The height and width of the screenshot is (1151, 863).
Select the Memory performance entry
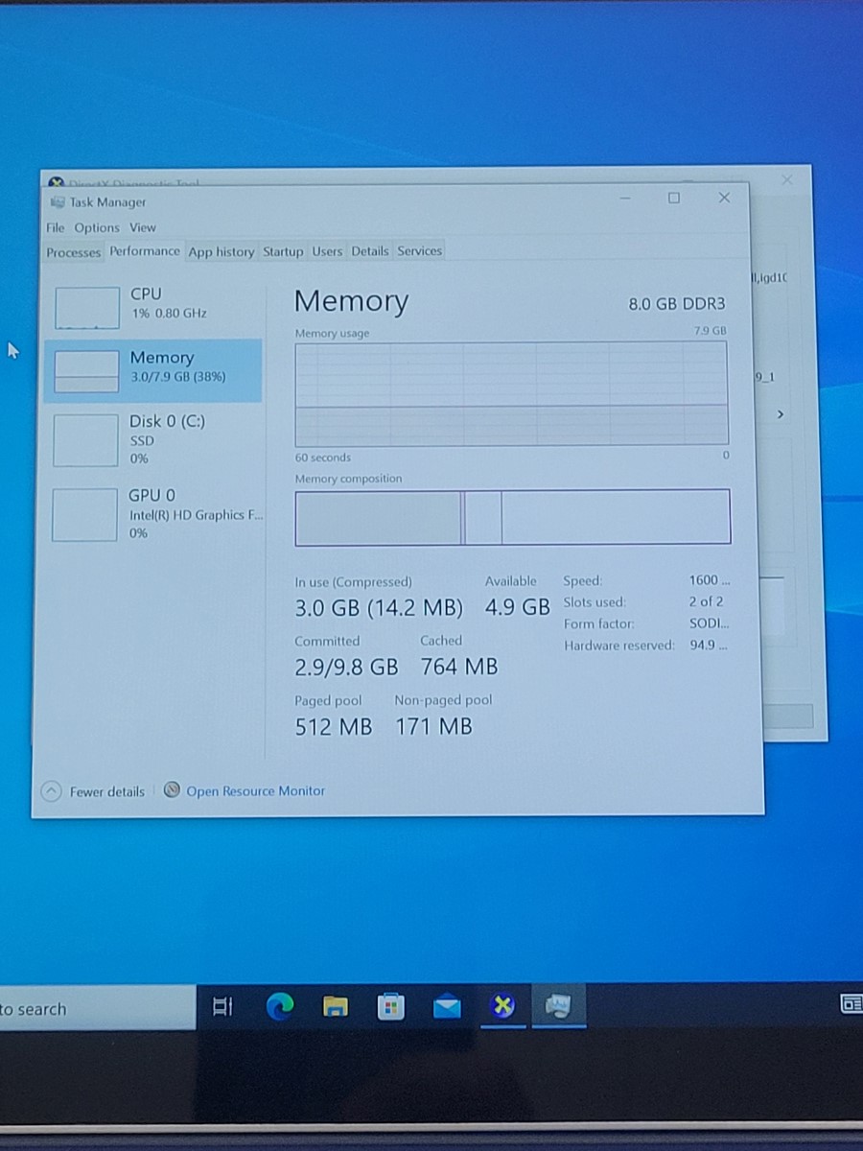[153, 370]
